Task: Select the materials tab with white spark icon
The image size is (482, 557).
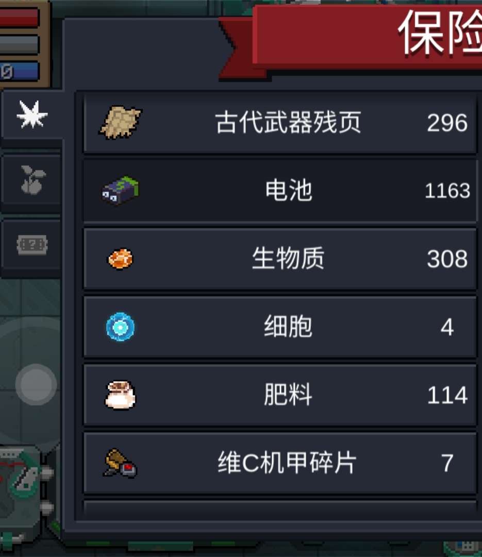Action: coord(31,114)
